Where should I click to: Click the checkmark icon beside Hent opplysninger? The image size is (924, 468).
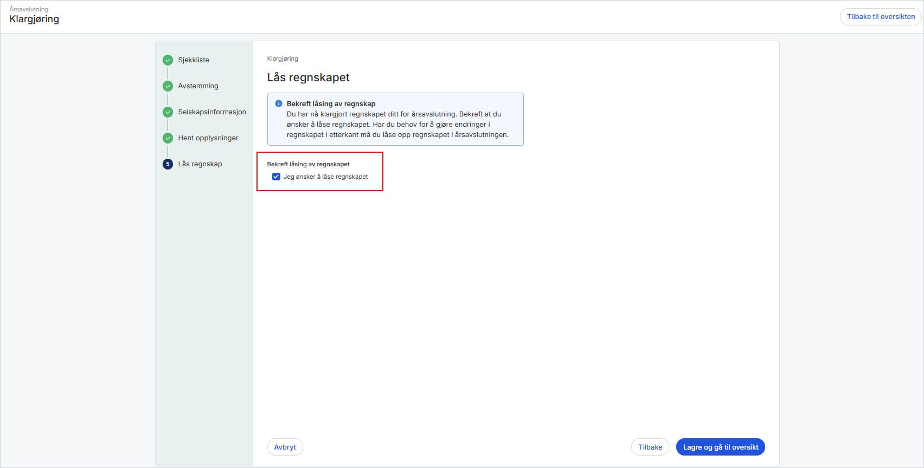[x=168, y=138]
